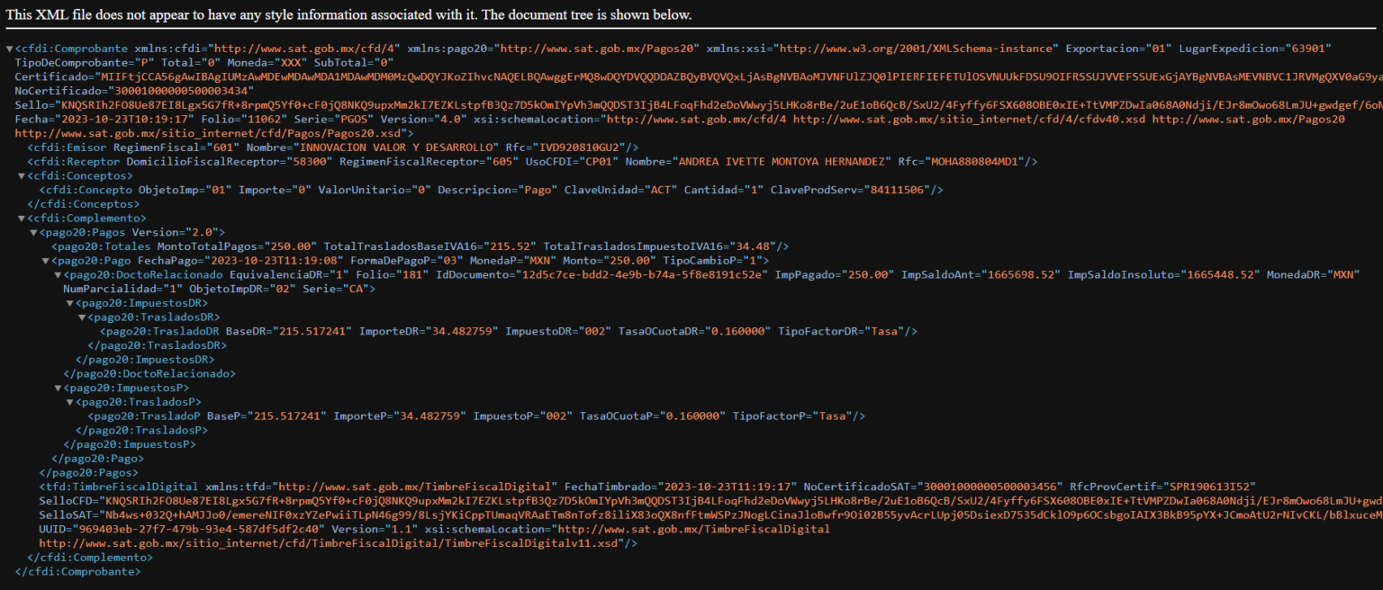Collapse the pago20:ImpuestosDR opening node
The image size is (1383, 590).
70,303
